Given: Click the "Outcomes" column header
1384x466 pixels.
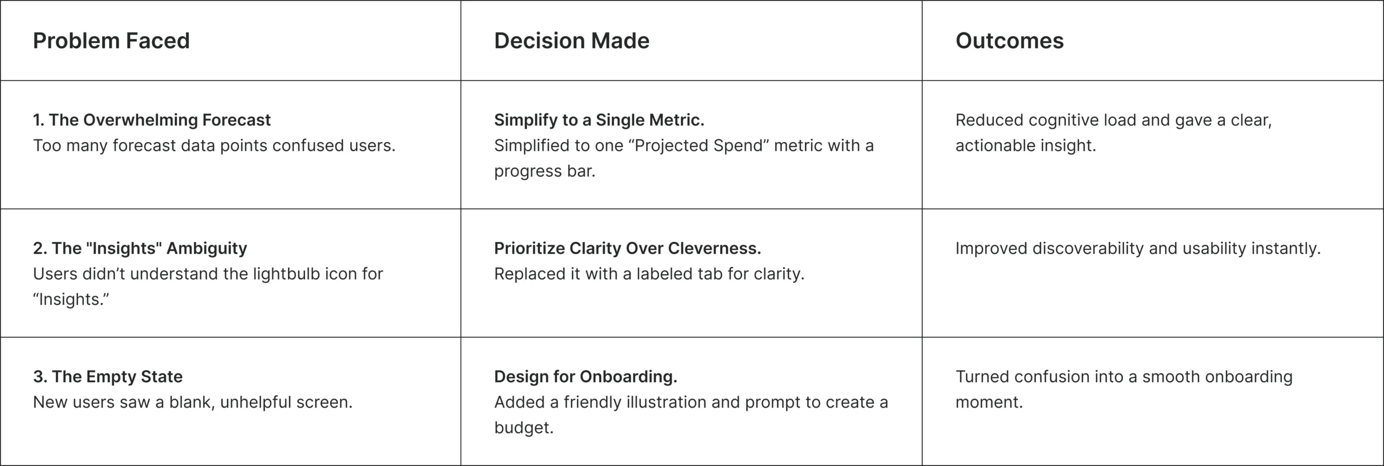Looking at the screenshot, I should [x=1009, y=41].
